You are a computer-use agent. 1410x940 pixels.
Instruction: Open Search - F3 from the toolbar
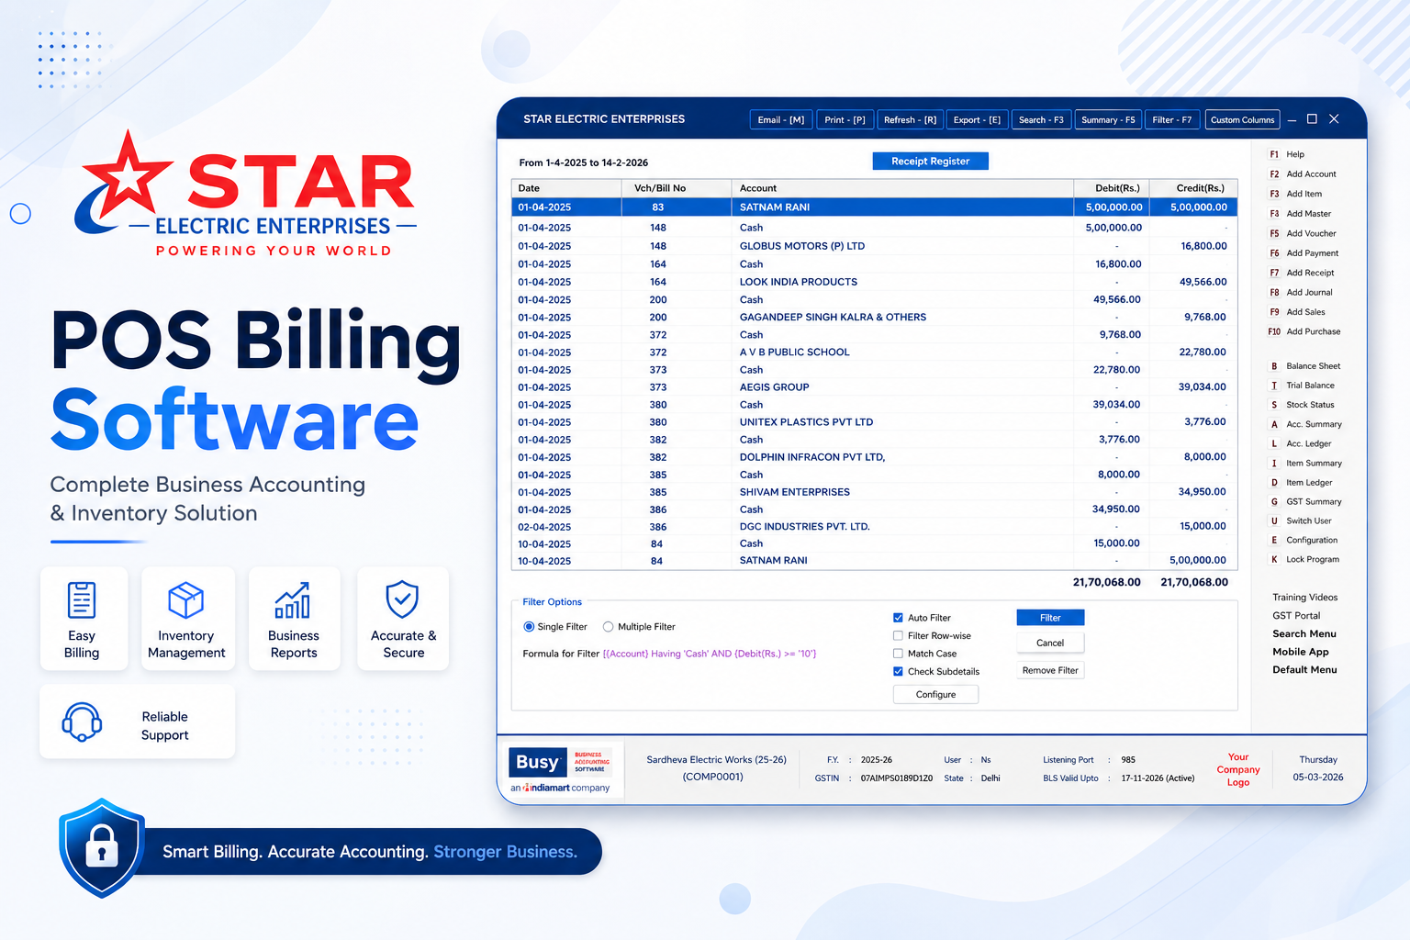click(x=1041, y=120)
